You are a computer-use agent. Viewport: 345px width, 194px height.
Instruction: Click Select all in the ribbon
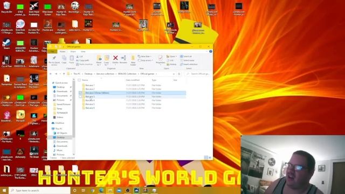click(186, 57)
